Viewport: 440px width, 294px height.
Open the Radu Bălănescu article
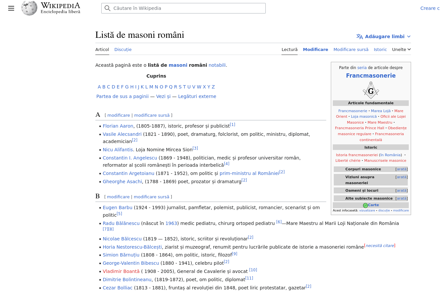[x=121, y=223]
